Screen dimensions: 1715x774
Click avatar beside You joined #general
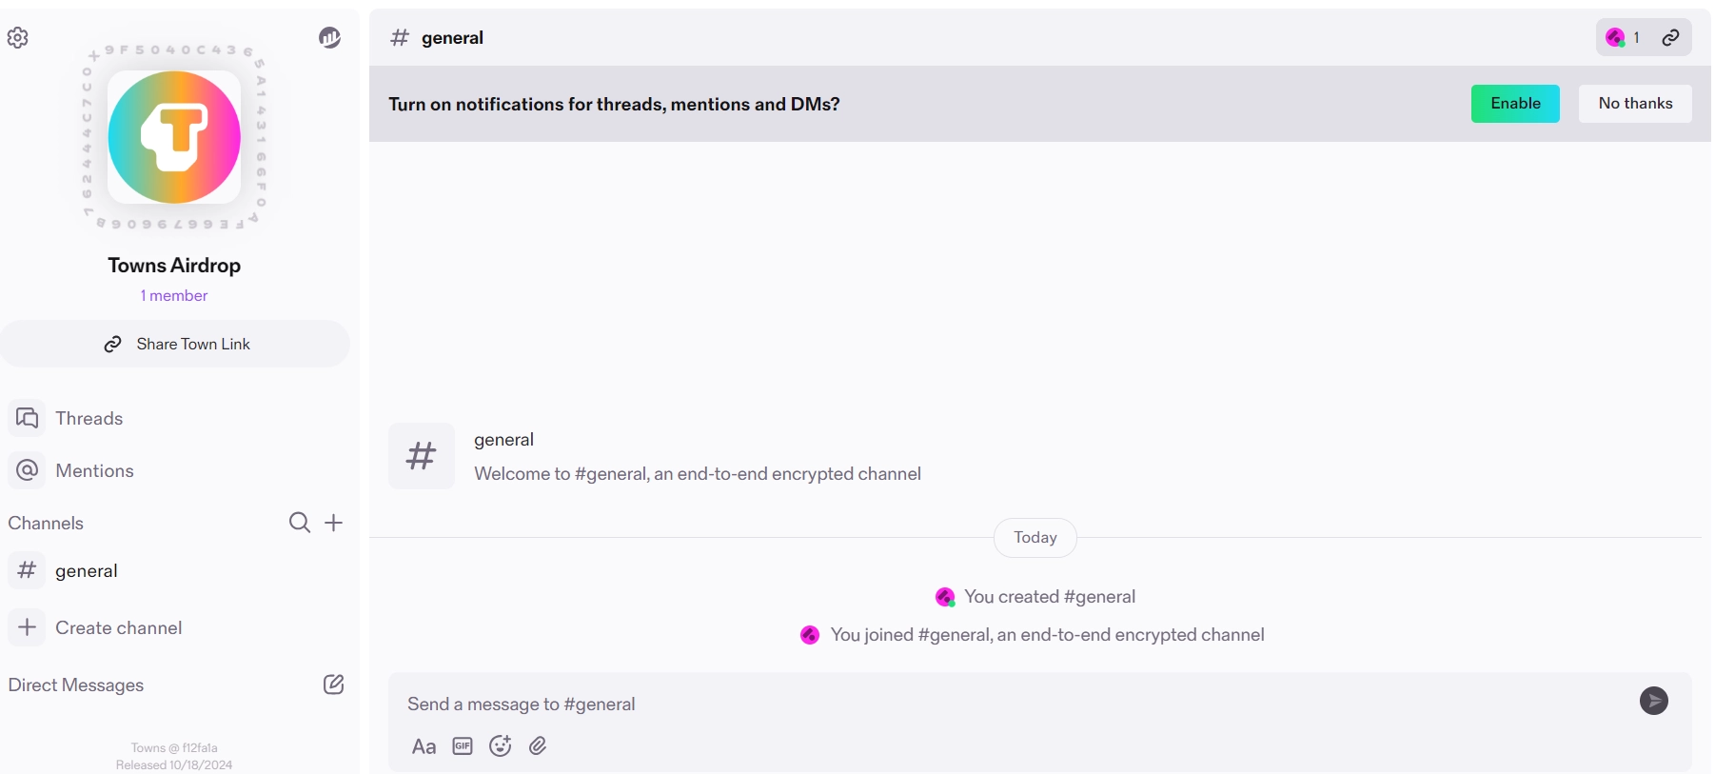pyautogui.click(x=810, y=635)
